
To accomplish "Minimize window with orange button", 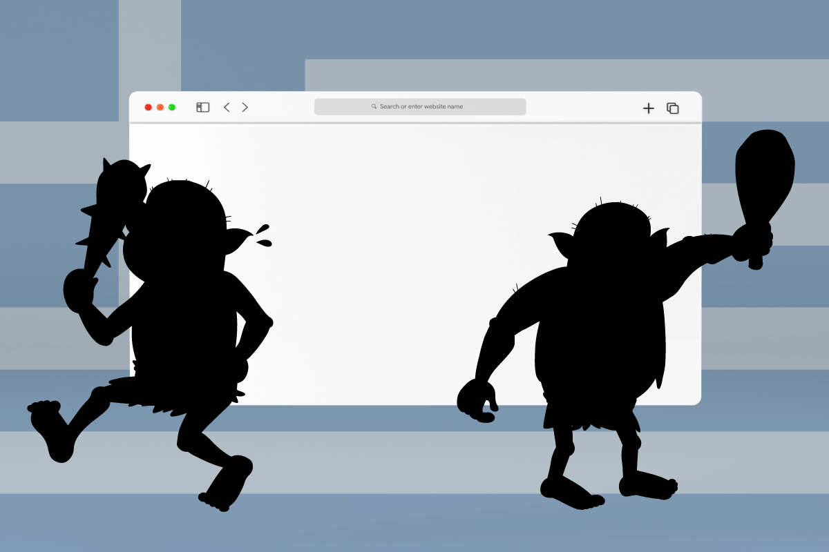I will click(x=160, y=108).
